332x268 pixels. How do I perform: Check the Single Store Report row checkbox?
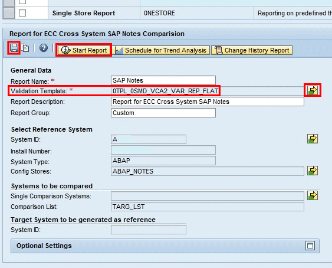pos(22,13)
